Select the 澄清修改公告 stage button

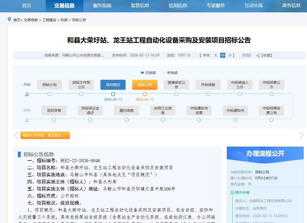pos(176,85)
